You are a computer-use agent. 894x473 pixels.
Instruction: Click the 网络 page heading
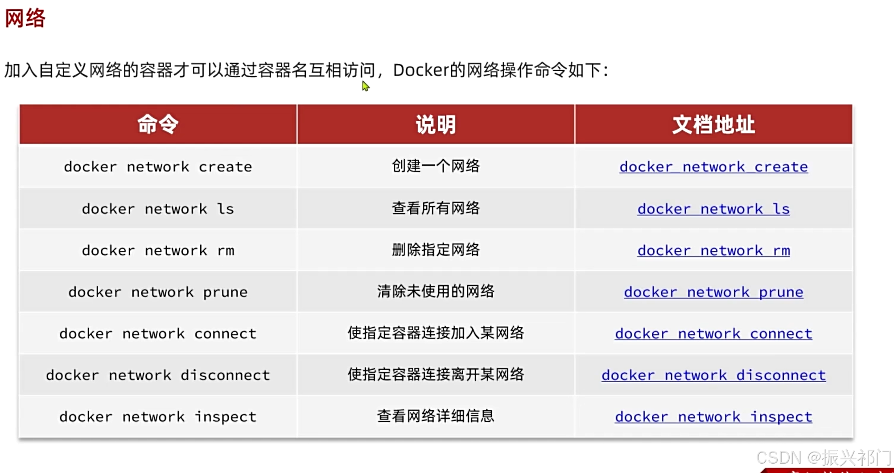(x=25, y=19)
